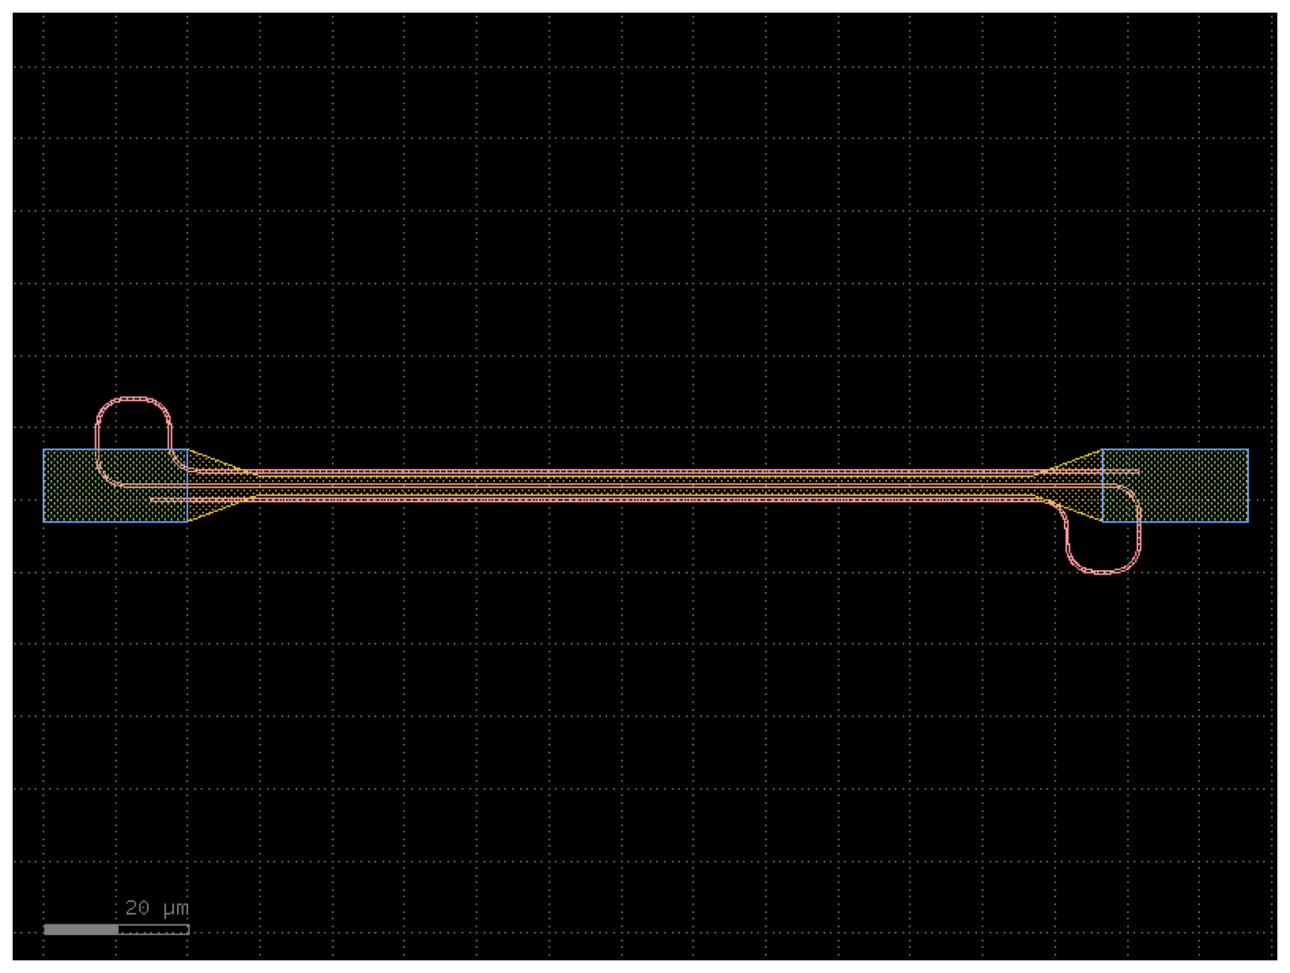Select the right blue-outlined rectangular pad

point(1175,485)
